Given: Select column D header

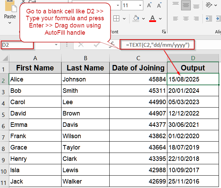Looking at the screenshot, I should click(x=193, y=58).
